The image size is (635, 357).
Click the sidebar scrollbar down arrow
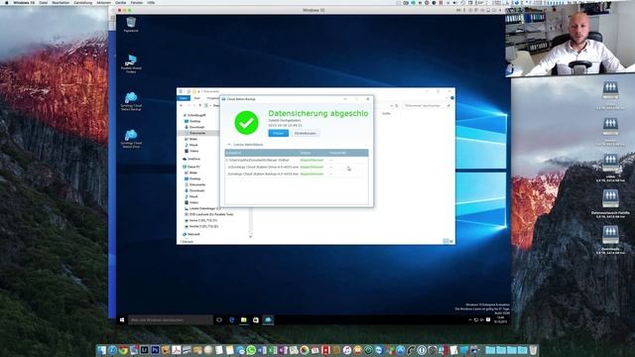tap(251, 236)
